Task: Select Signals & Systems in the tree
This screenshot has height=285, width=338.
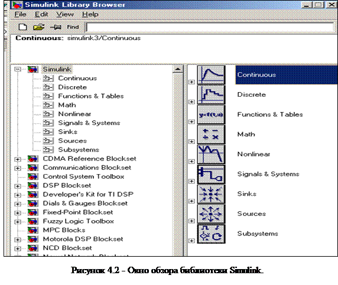Action: 89,123
